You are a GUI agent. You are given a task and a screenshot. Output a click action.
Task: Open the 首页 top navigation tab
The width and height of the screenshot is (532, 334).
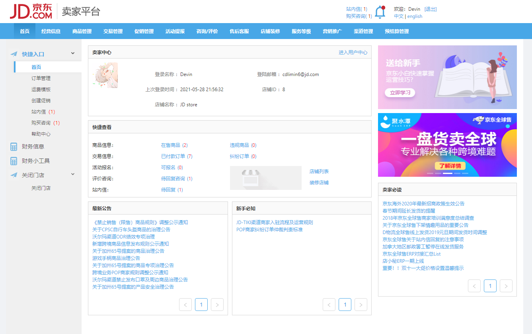25,31
